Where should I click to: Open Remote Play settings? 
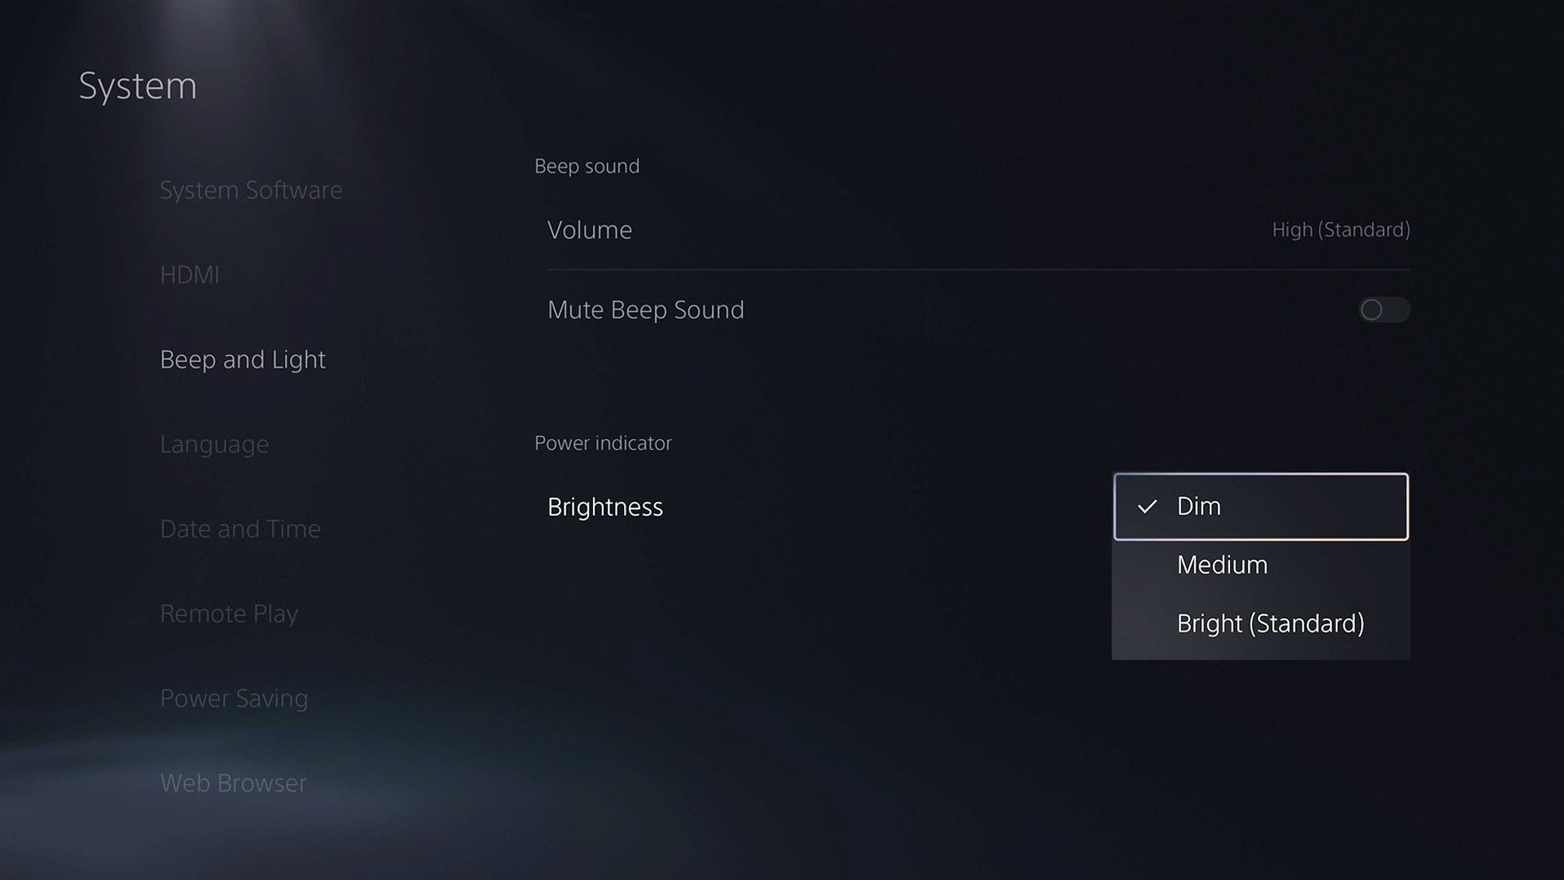tap(229, 613)
